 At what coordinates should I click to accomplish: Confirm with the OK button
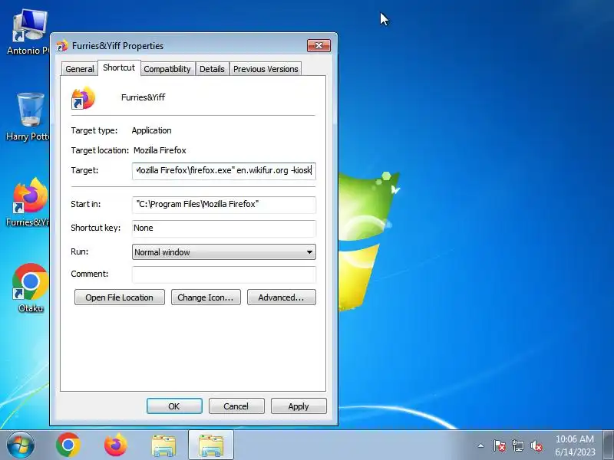point(174,406)
